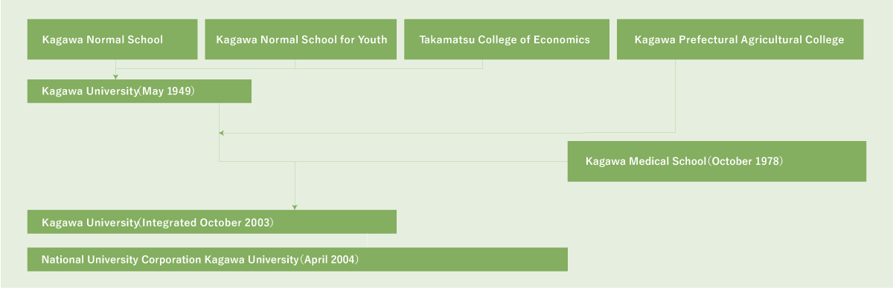This screenshot has width=893, height=288.
Task: Click Kagawa University (Integrated October 2003) box
Action: [212, 222]
